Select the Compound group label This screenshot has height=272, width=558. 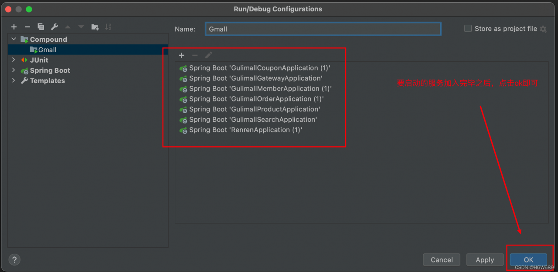(48, 40)
